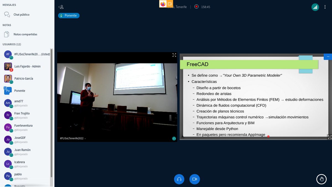The width and height of the screenshot is (332, 187).
Task: Click the shared notes document icon
Action: pyautogui.click(x=7, y=34)
